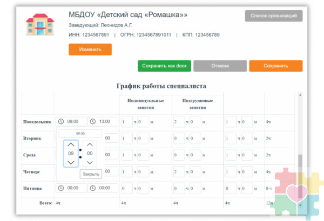Select the Четверг row label
324x221 pixels.
pos(32,172)
